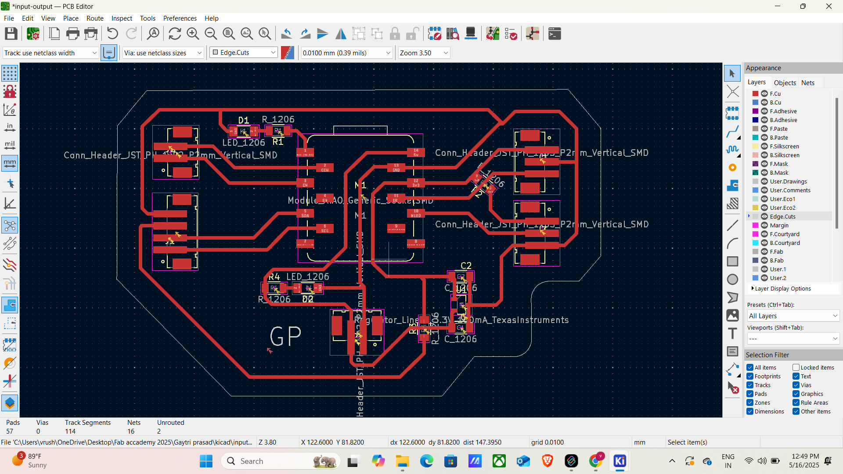Toggle F.Courtyard layer visibility

(764, 234)
